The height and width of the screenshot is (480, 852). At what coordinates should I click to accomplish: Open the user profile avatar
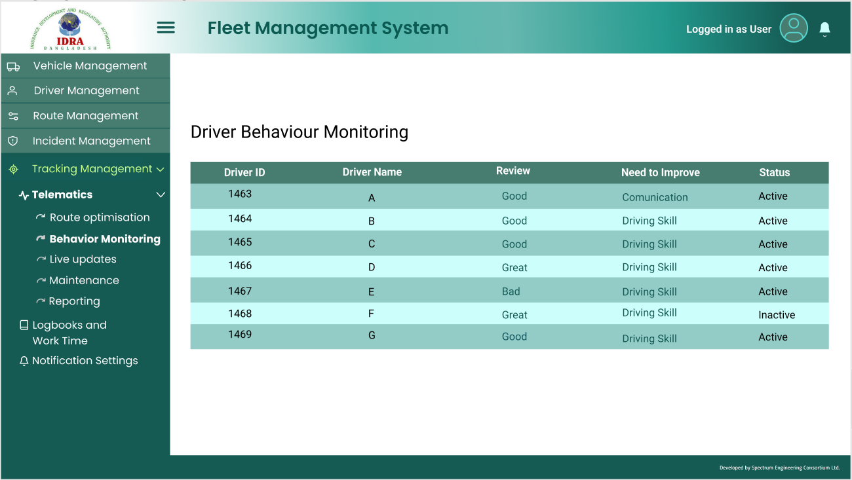point(794,28)
